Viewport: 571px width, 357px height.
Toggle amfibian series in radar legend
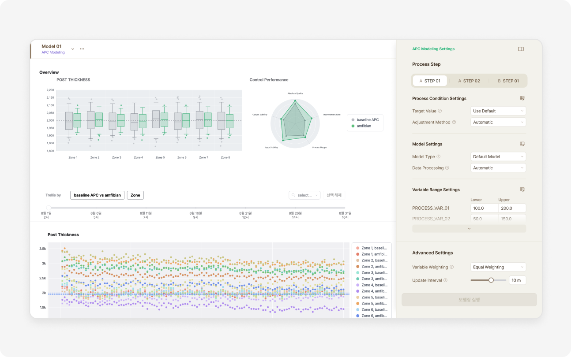click(361, 126)
